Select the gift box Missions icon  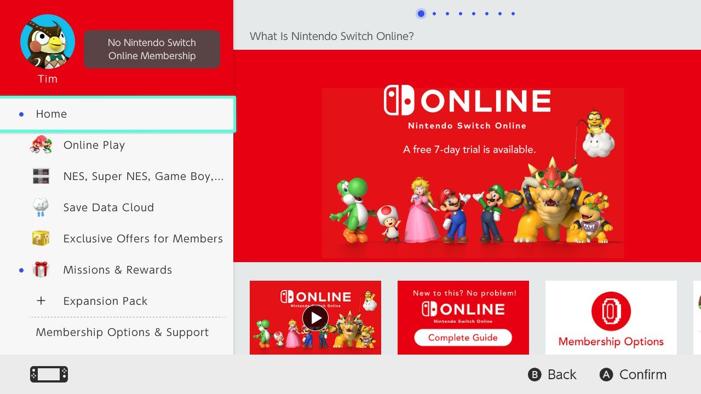tap(41, 270)
